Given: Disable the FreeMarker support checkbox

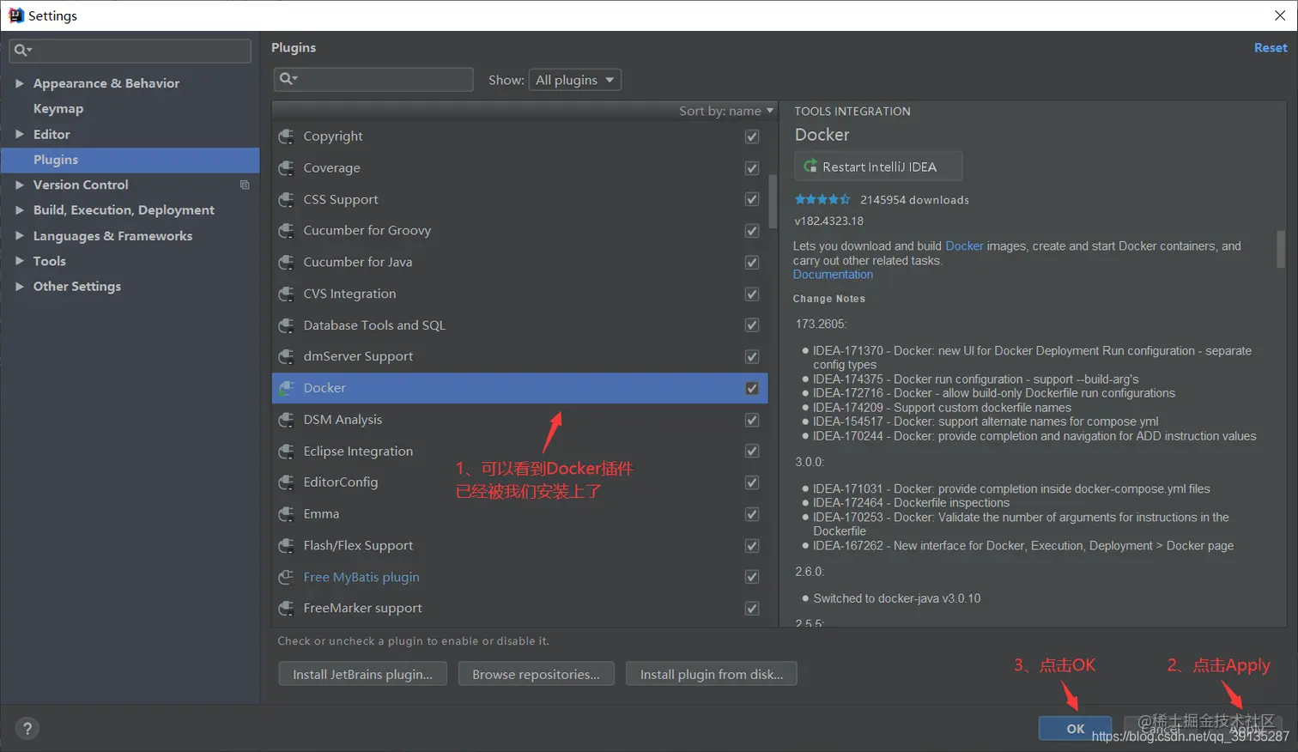Looking at the screenshot, I should (752, 608).
